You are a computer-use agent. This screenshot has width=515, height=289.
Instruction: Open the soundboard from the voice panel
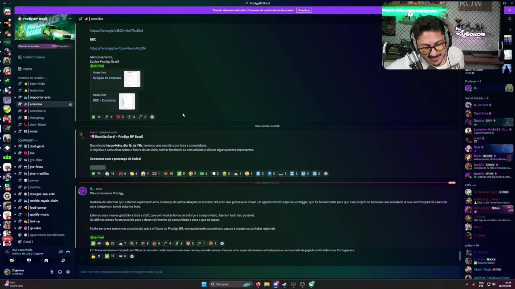click(x=63, y=261)
